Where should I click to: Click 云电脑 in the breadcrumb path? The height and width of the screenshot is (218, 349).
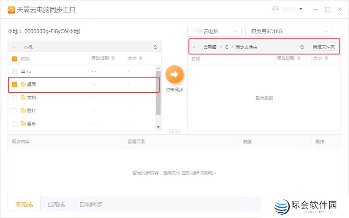(210, 47)
